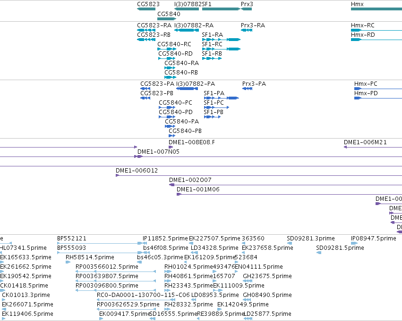Click RC0-DA0001-130700-115-C06 EST
The height and width of the screenshot is (321, 402).
point(136,300)
